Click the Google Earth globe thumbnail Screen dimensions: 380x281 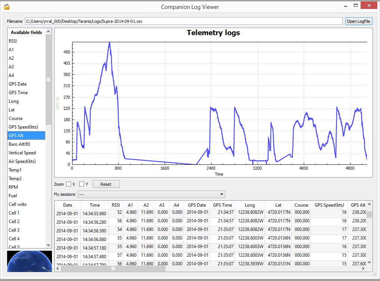[x=30, y=261]
